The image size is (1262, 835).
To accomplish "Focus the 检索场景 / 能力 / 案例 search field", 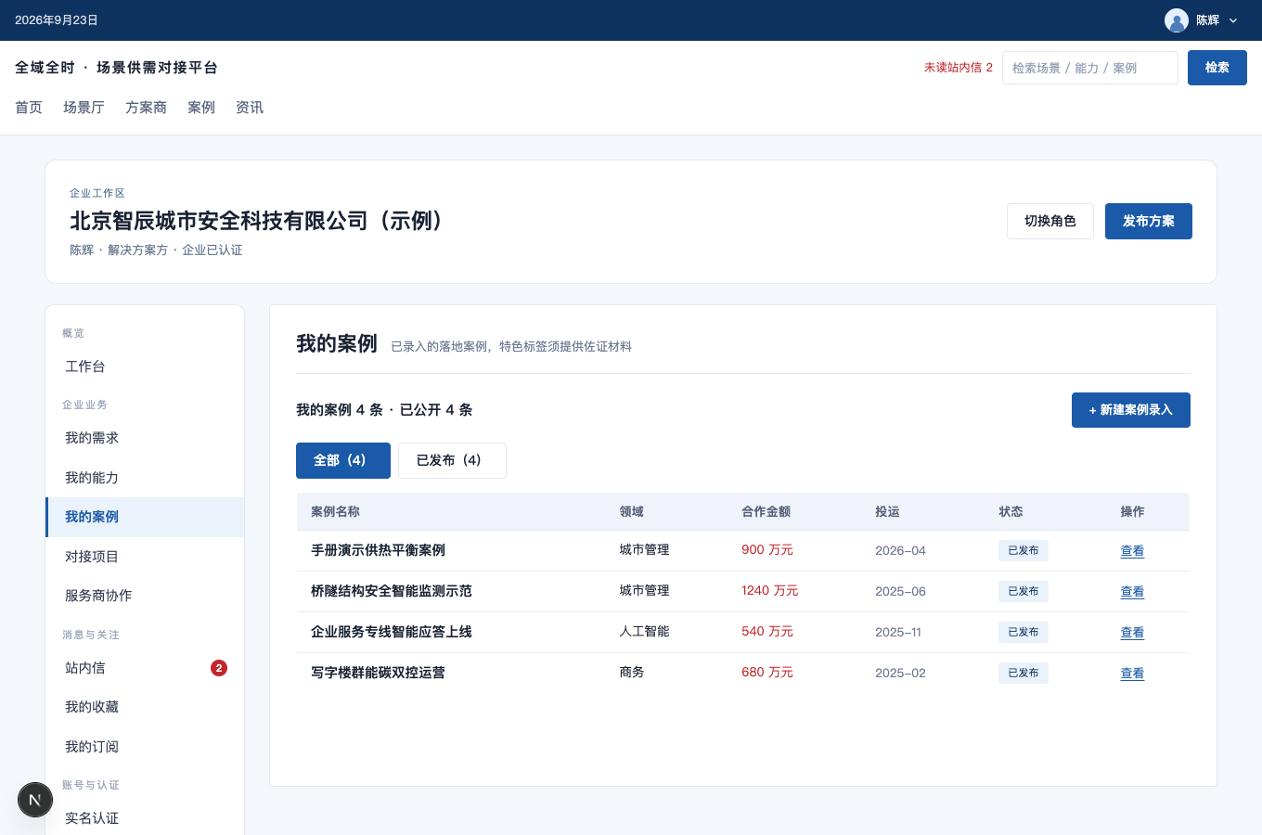I will pos(1090,68).
